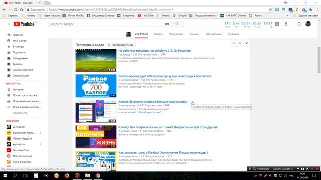Open the Windows Start menu

5,175
